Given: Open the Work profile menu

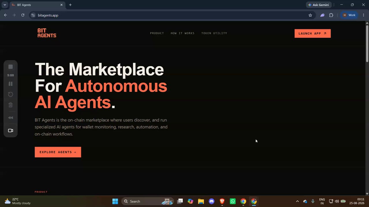Looking at the screenshot, I should [349, 15].
